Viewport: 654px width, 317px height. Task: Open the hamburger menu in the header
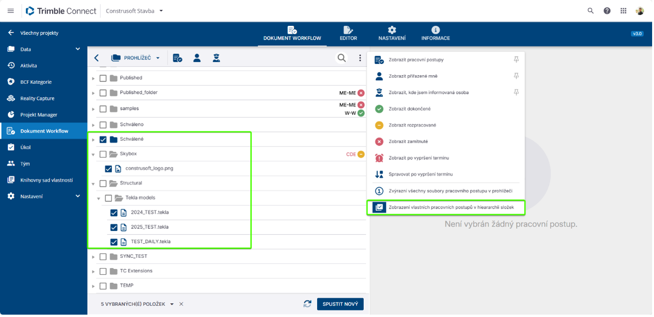click(11, 11)
